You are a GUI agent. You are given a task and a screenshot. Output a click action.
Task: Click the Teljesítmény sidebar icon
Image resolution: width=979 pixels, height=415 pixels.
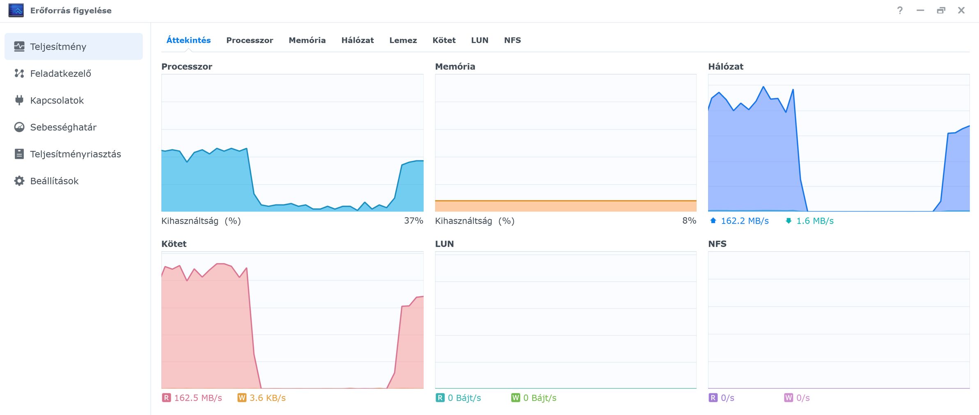coord(19,46)
